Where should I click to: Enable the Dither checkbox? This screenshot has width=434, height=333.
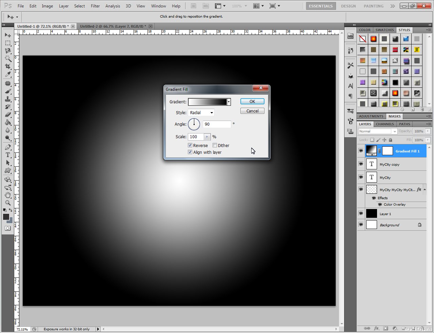point(215,145)
